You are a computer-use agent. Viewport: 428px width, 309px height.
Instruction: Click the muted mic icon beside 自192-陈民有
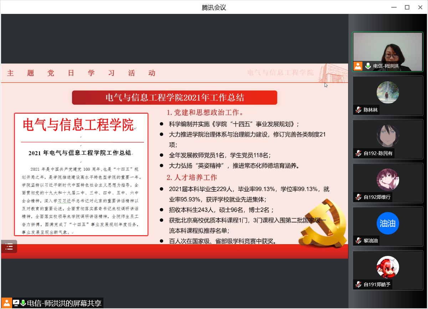pos(358,154)
